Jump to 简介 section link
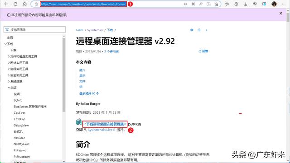This screenshot has width=290, height=163. 82,70
